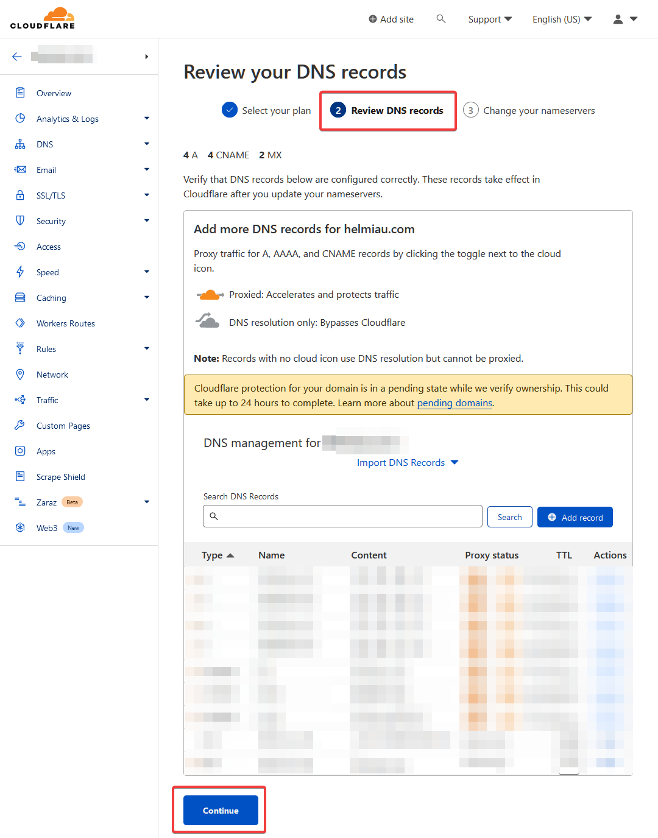Open the English (US) language dropdown
The image size is (658, 838).
(562, 19)
